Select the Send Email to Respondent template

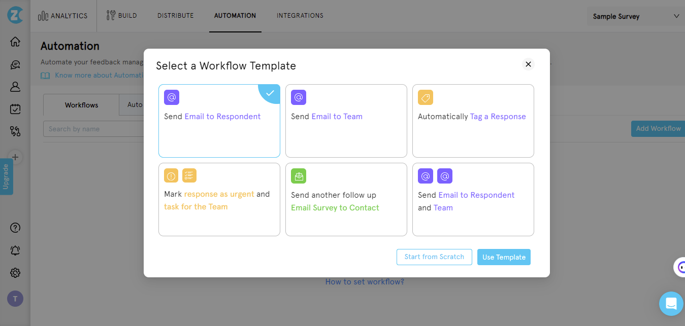[x=219, y=121]
